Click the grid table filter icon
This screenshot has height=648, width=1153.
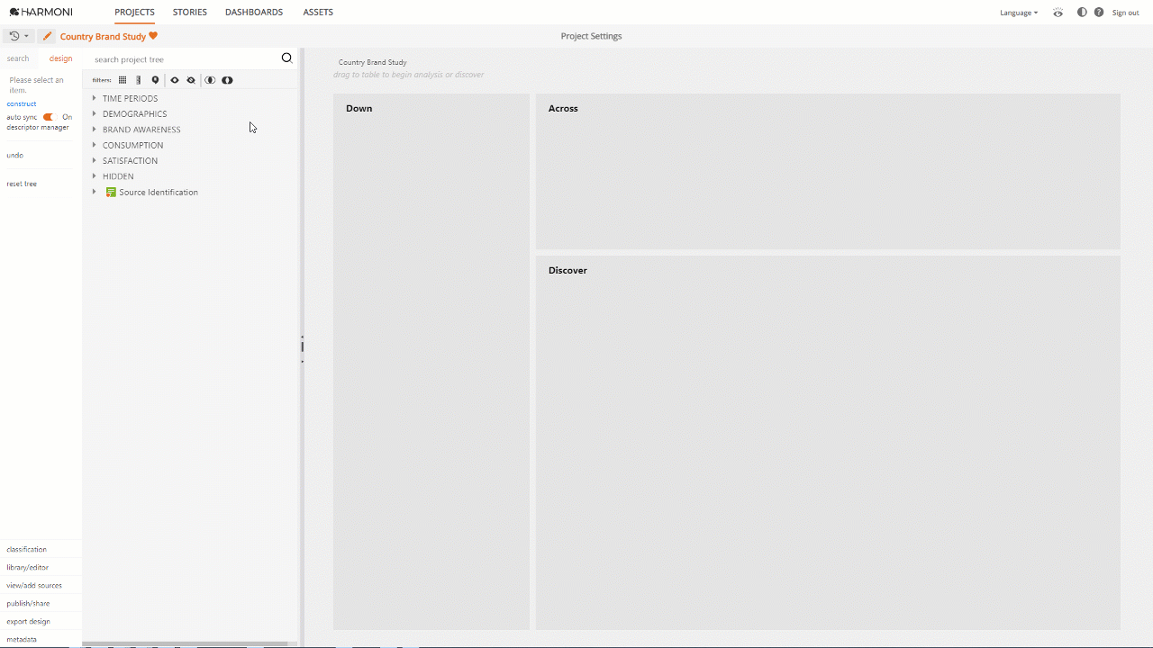(x=123, y=80)
